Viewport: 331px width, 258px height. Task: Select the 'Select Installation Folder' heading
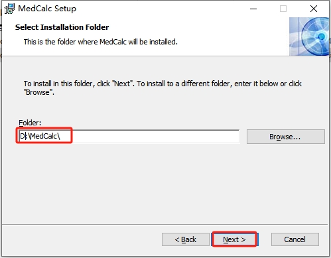click(62, 27)
